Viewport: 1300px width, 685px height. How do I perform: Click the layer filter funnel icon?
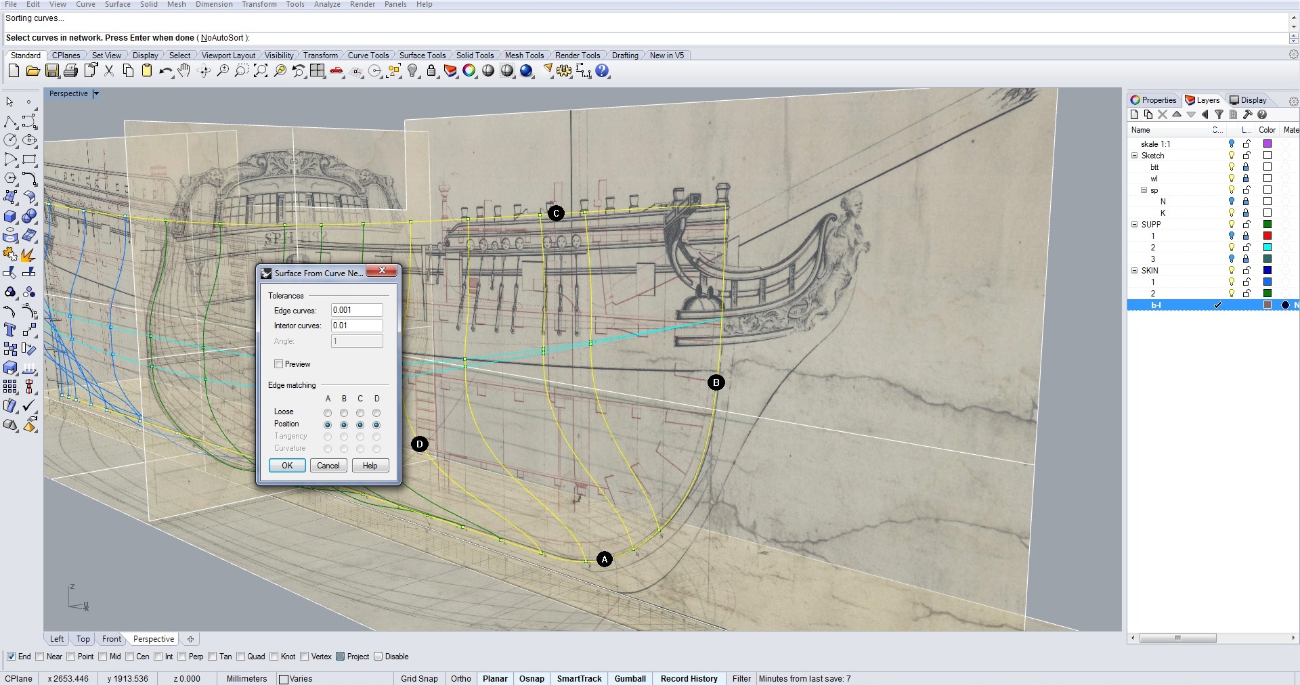(x=1219, y=115)
